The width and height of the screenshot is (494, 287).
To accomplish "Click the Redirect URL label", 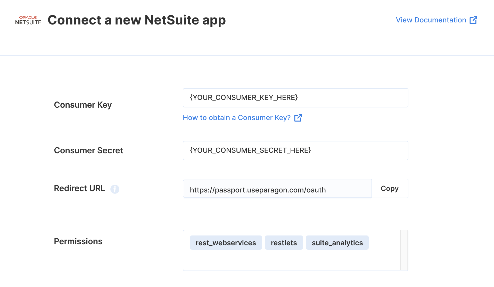I will click(x=79, y=188).
